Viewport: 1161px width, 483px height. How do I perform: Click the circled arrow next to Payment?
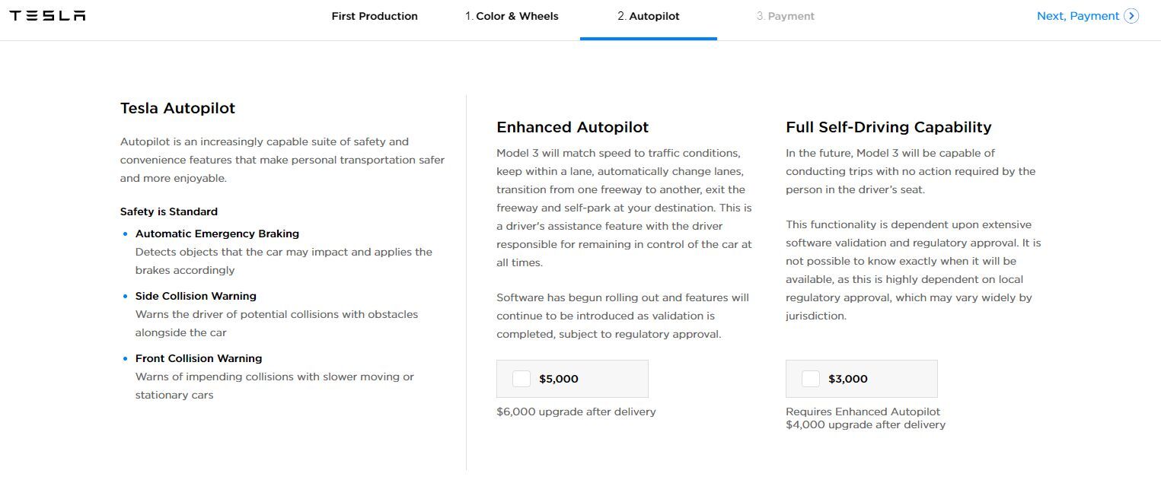[x=1131, y=16]
